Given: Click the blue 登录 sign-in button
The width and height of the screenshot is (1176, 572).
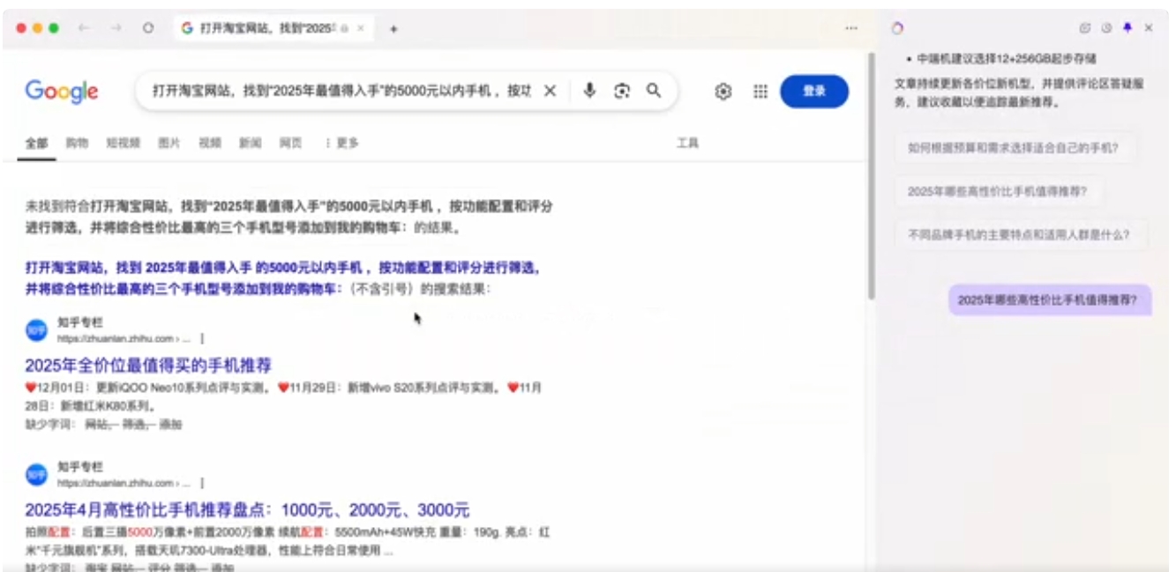Looking at the screenshot, I should point(814,91).
